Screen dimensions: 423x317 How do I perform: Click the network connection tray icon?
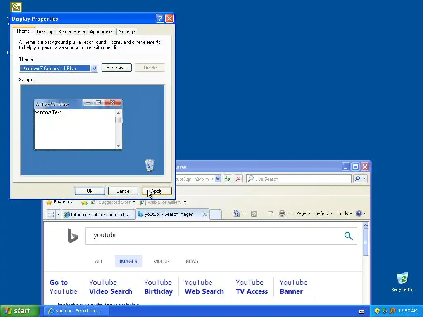coord(385,311)
